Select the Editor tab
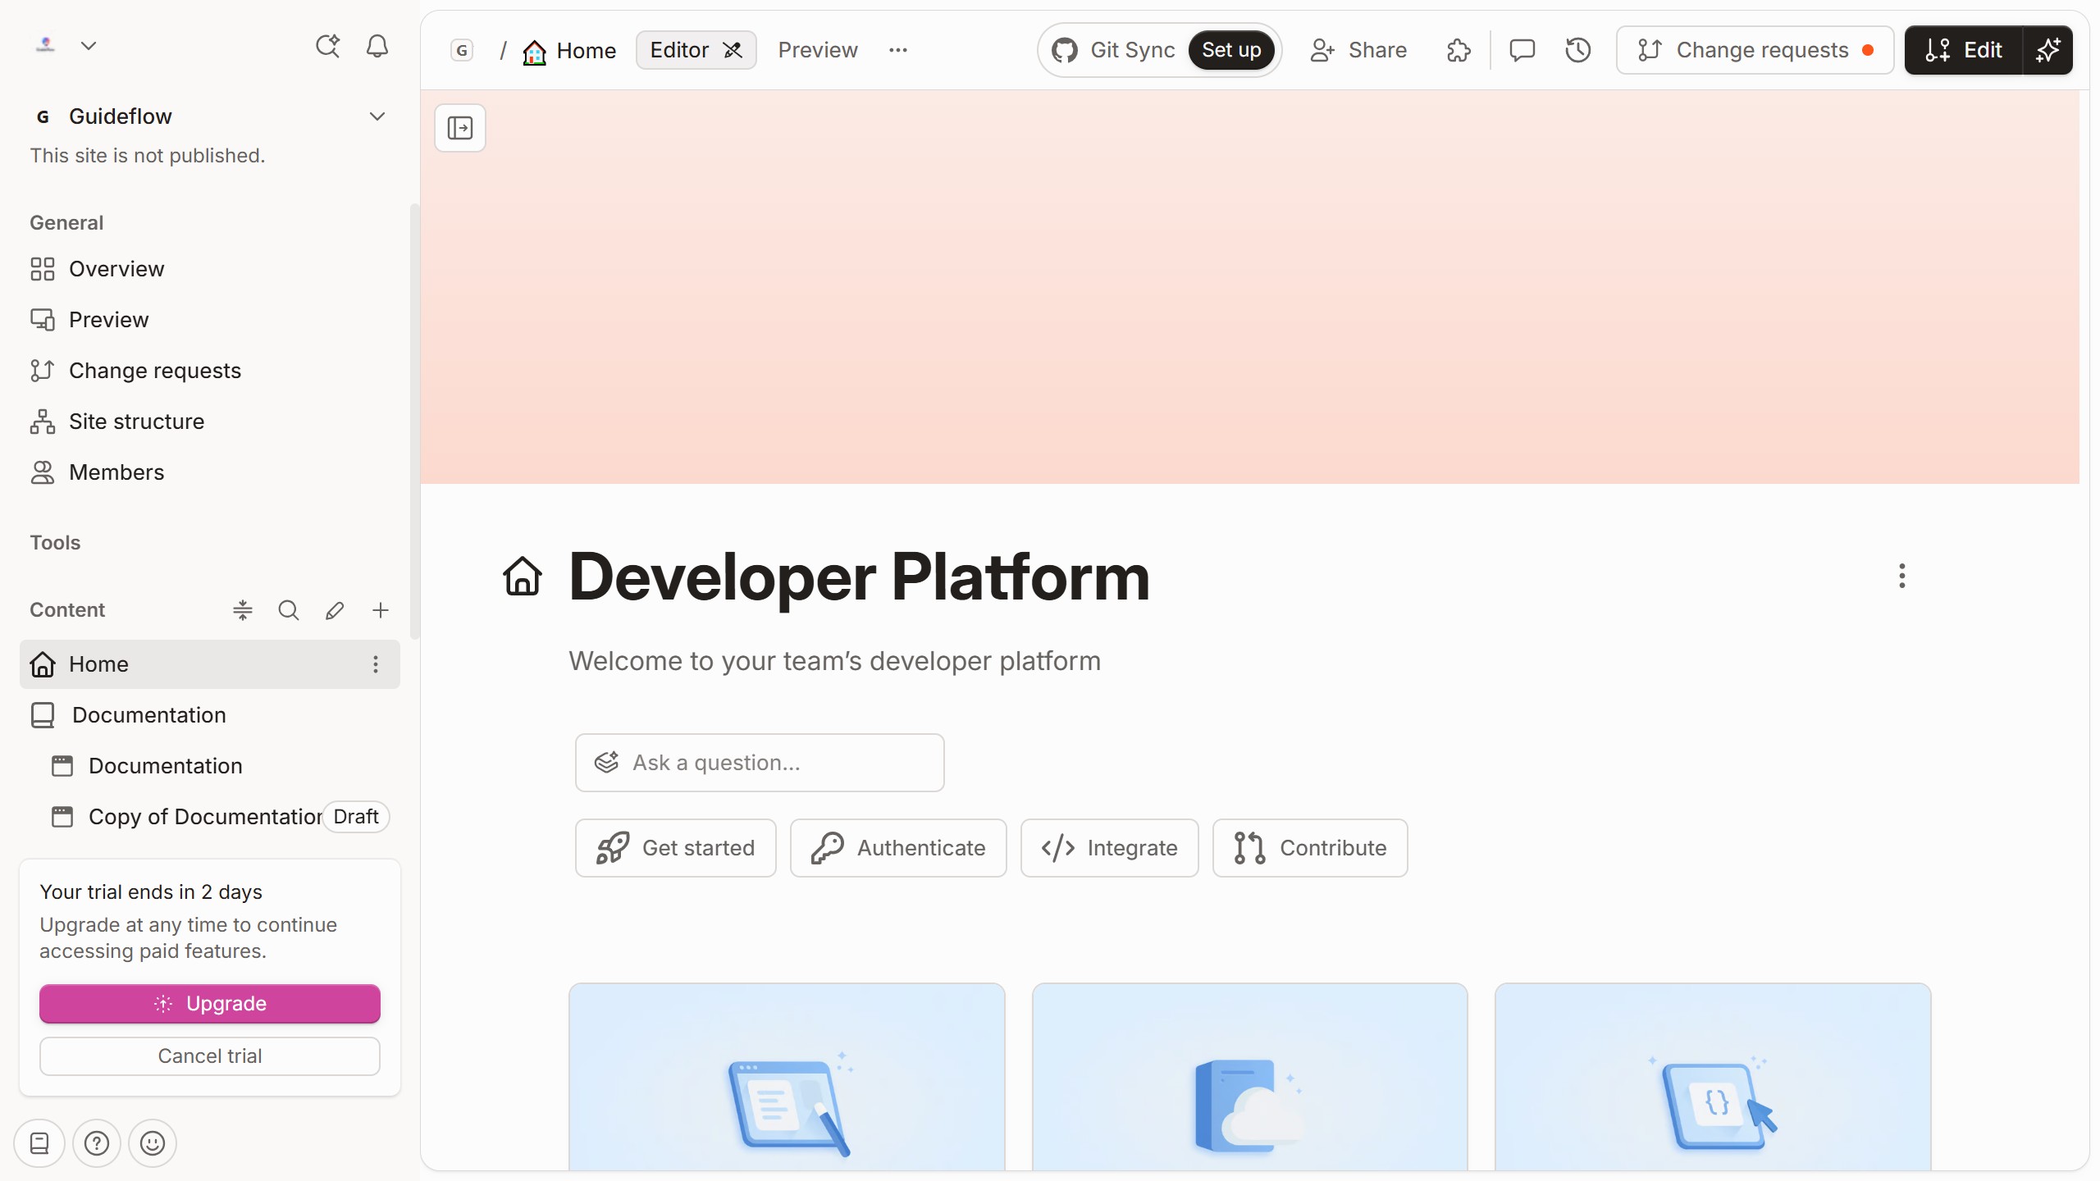 click(696, 50)
